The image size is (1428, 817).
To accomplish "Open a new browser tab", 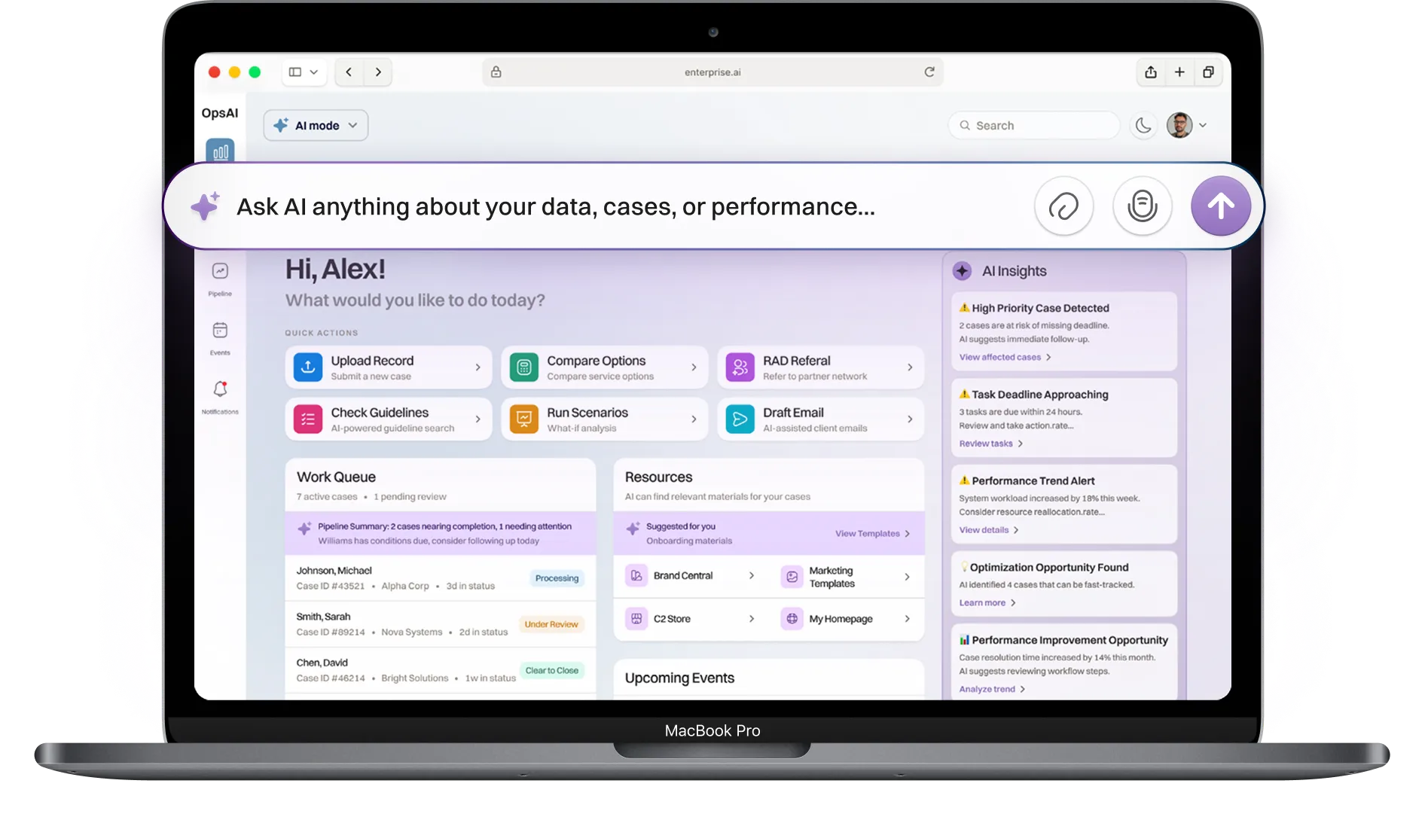I will [x=1180, y=72].
